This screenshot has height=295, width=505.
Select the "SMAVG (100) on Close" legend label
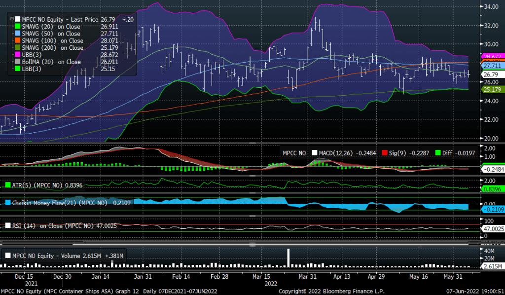click(52, 40)
